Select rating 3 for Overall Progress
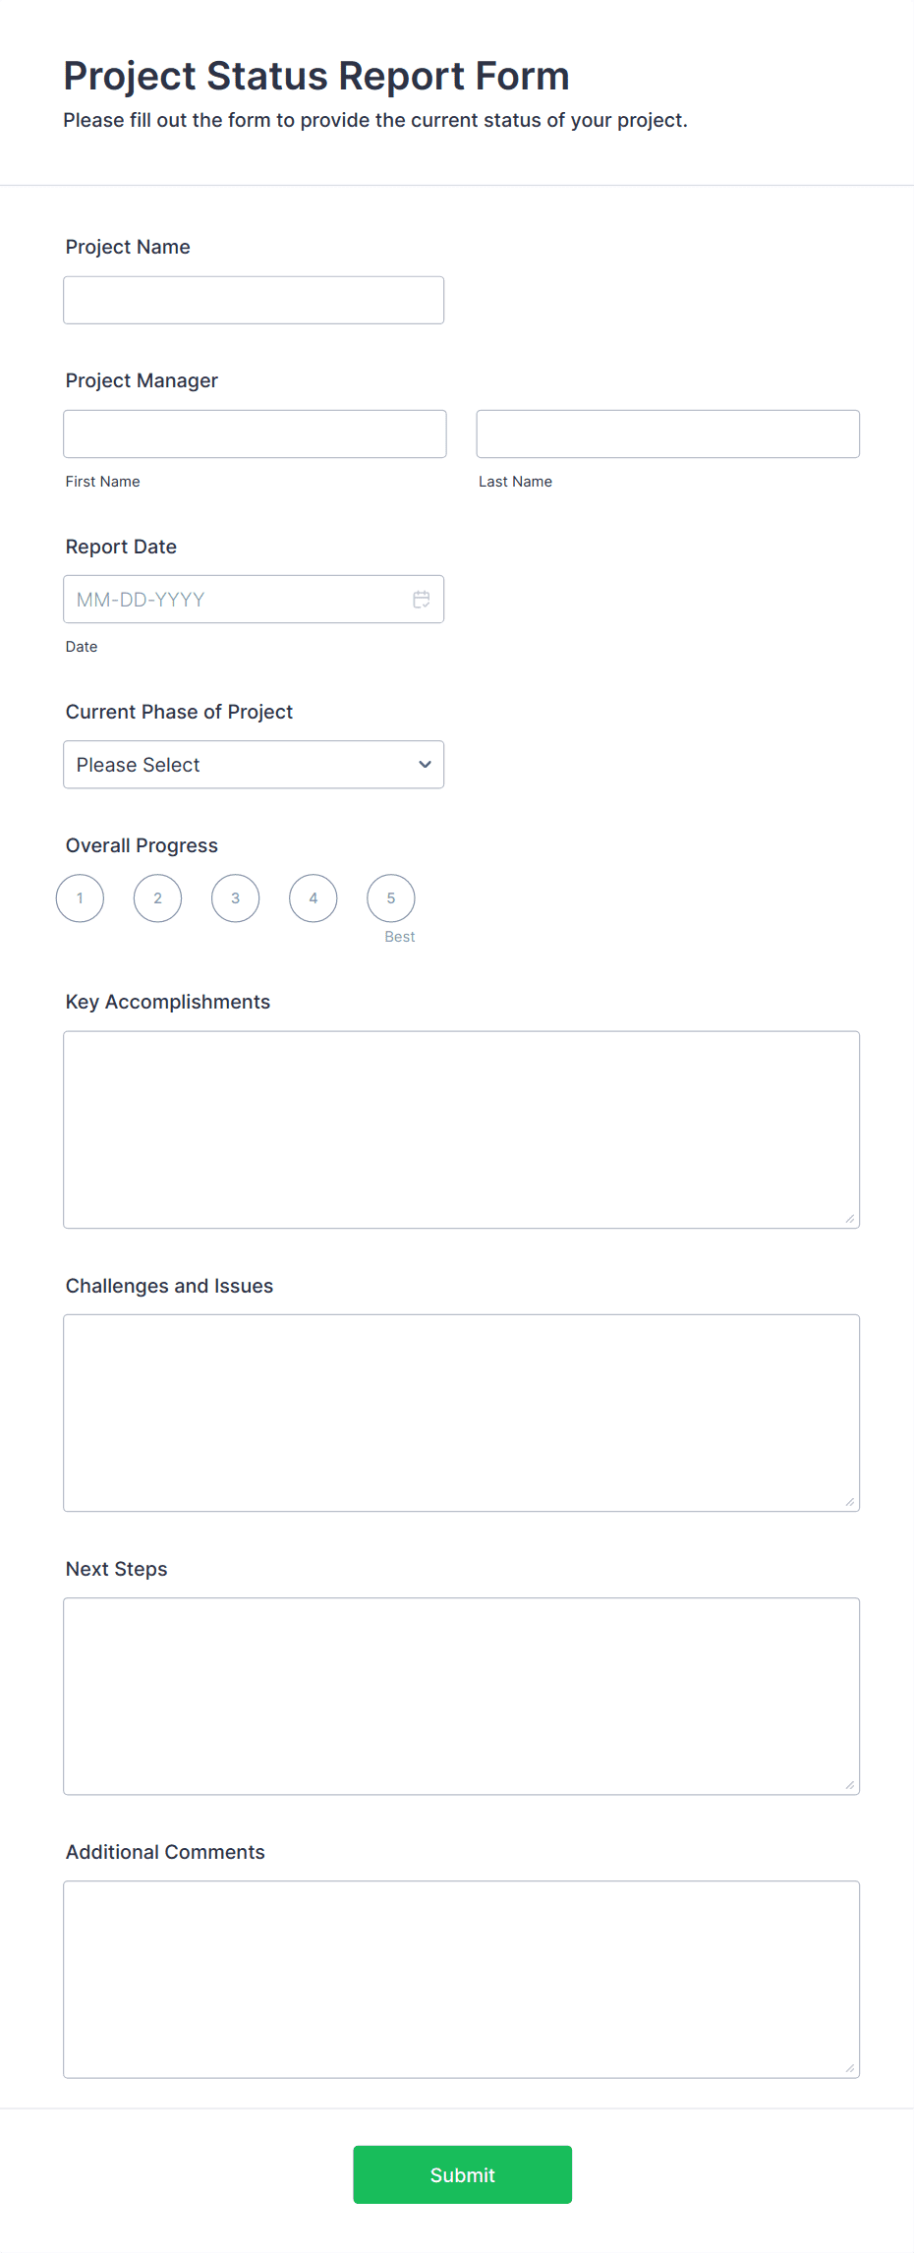This screenshot has height=2253, width=914. click(235, 897)
